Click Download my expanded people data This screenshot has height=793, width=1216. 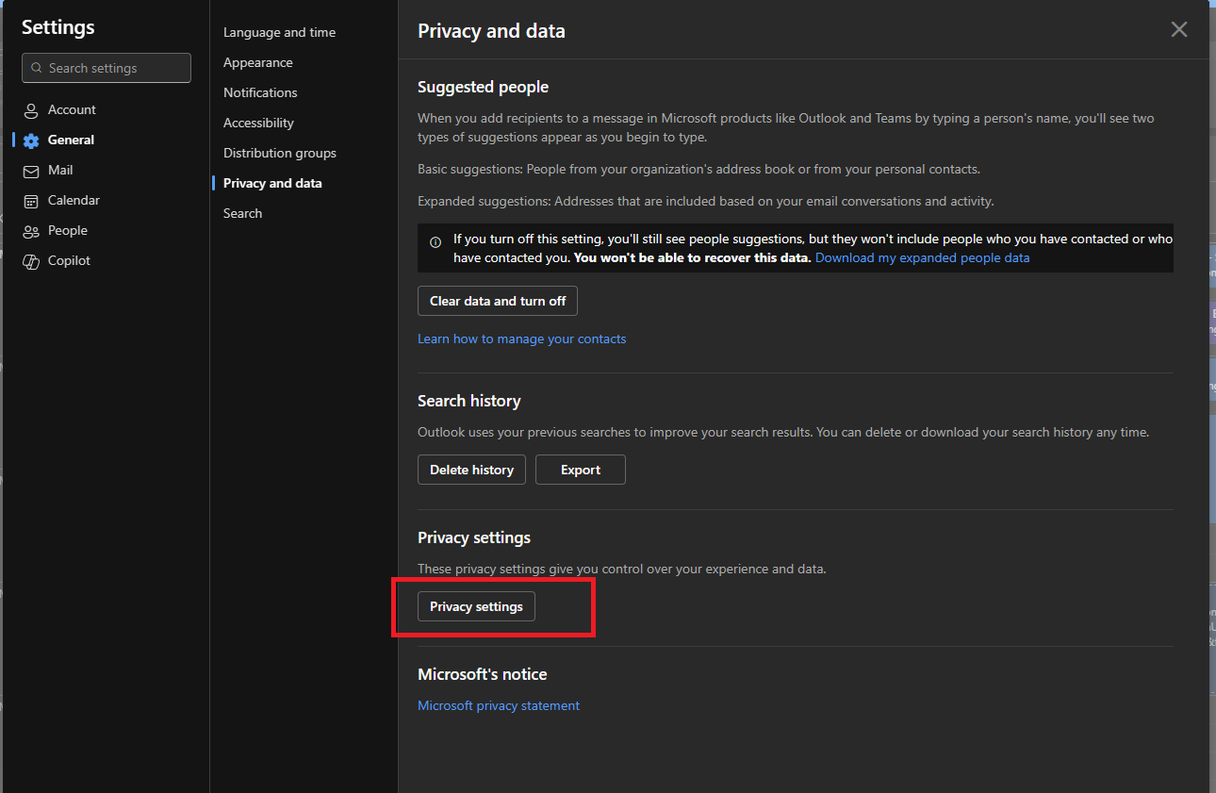pyautogui.click(x=922, y=257)
